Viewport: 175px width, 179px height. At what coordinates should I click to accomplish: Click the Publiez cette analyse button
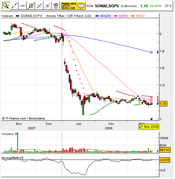[73, 6]
